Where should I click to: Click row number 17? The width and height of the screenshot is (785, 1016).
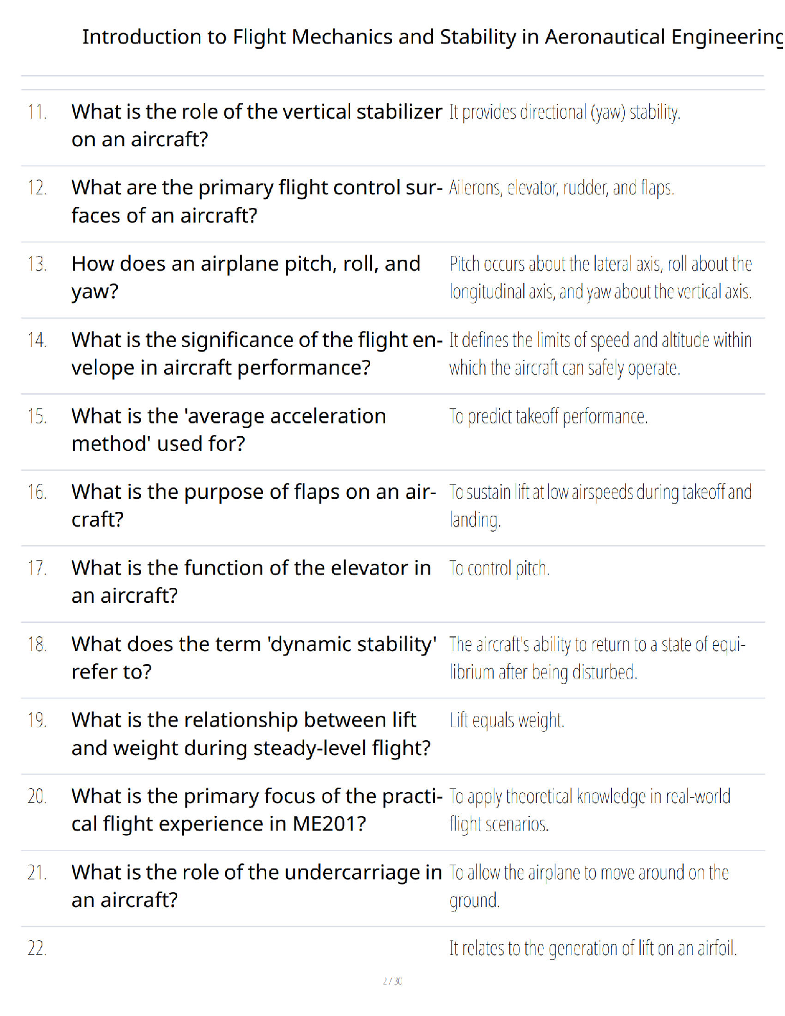pyautogui.click(x=37, y=568)
